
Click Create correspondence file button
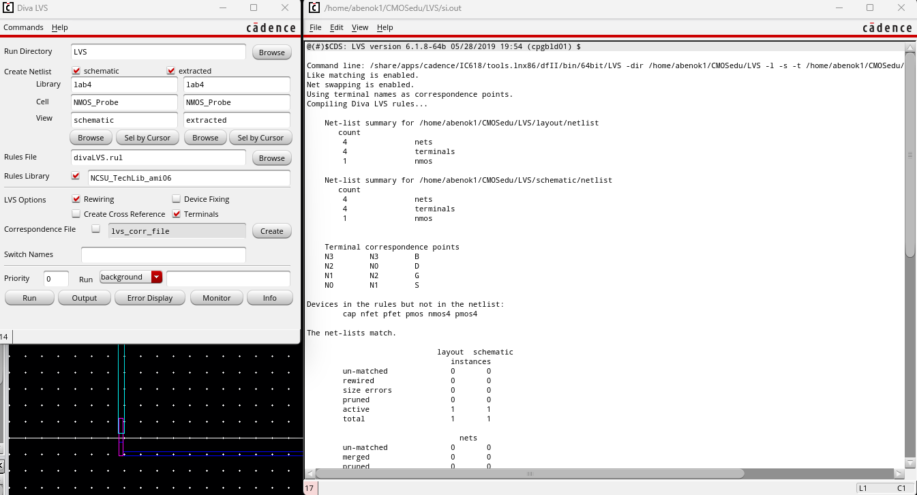[x=272, y=231]
